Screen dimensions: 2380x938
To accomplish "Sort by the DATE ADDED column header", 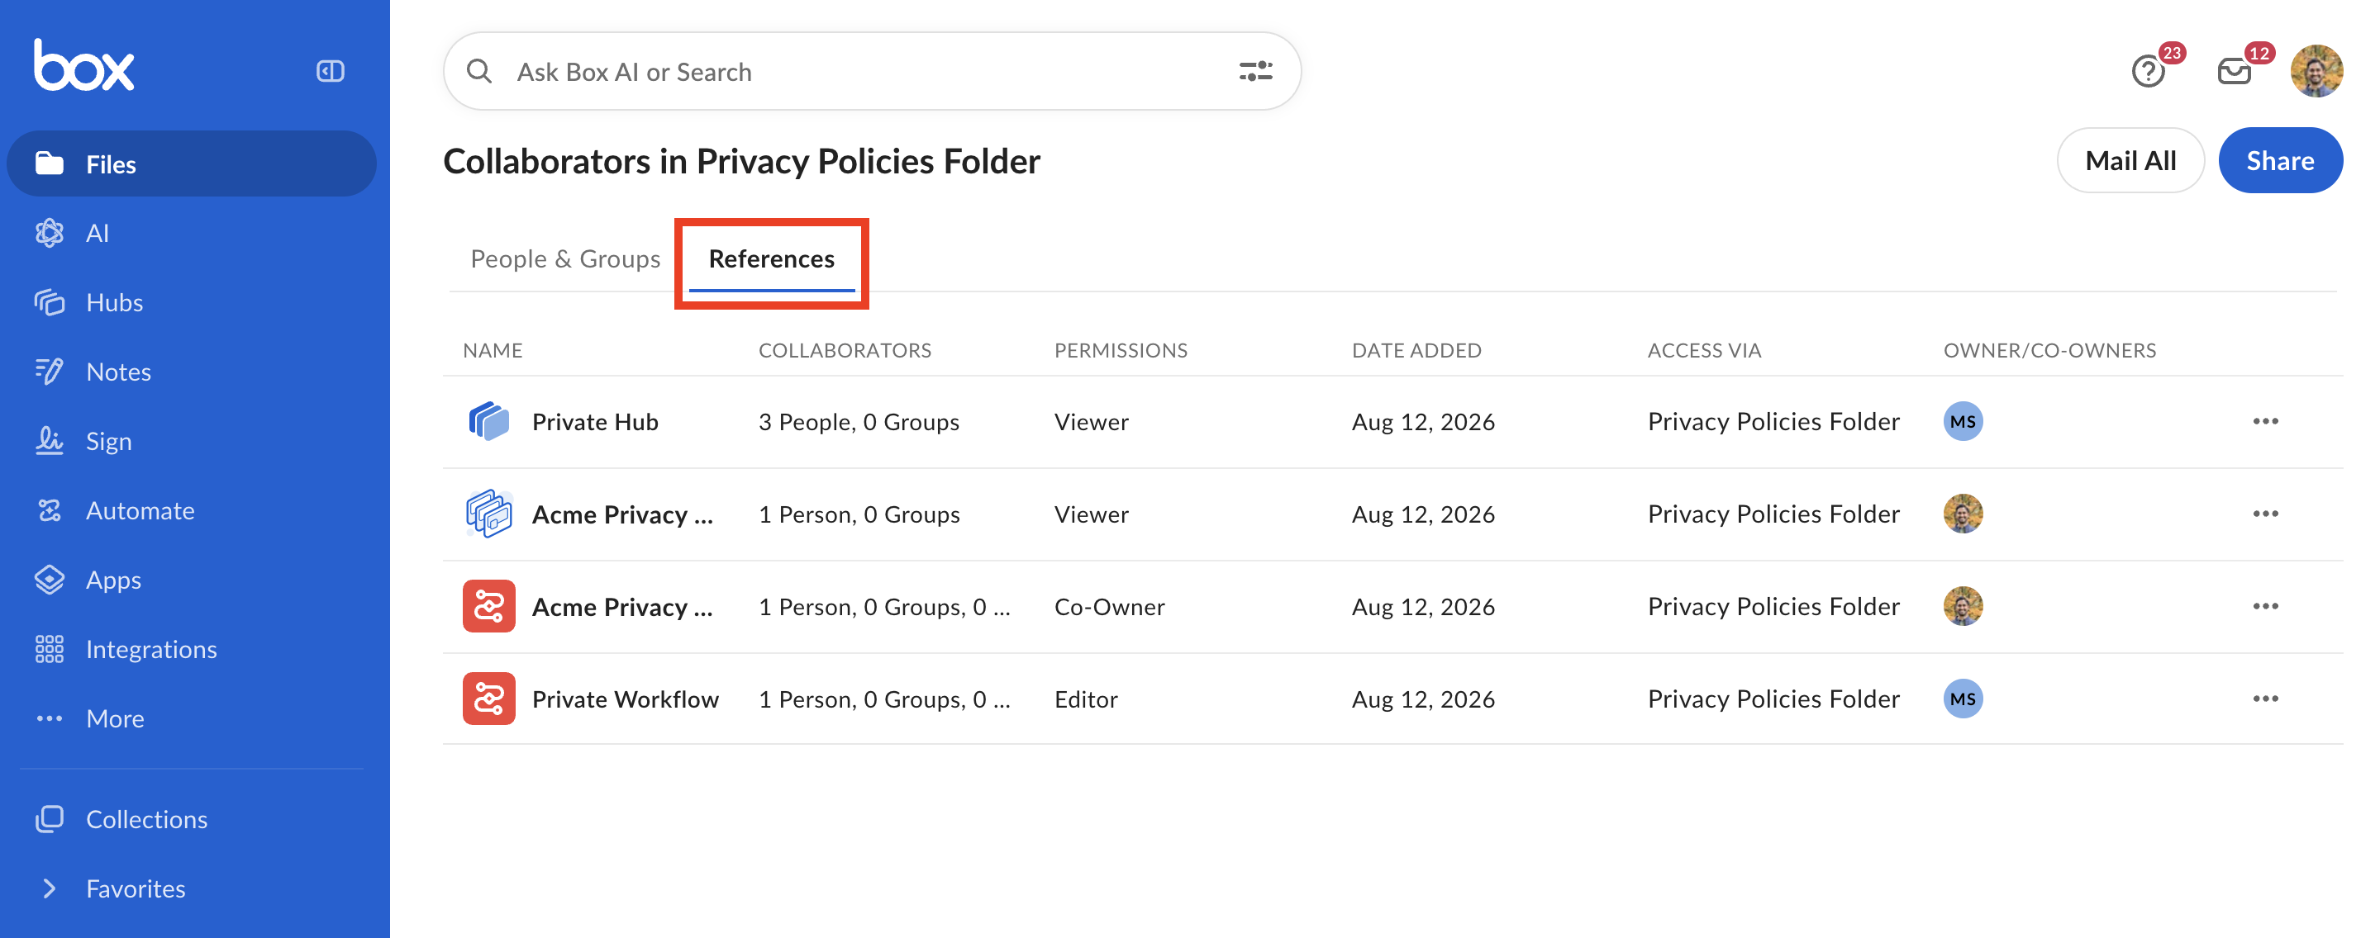I will coord(1416,350).
